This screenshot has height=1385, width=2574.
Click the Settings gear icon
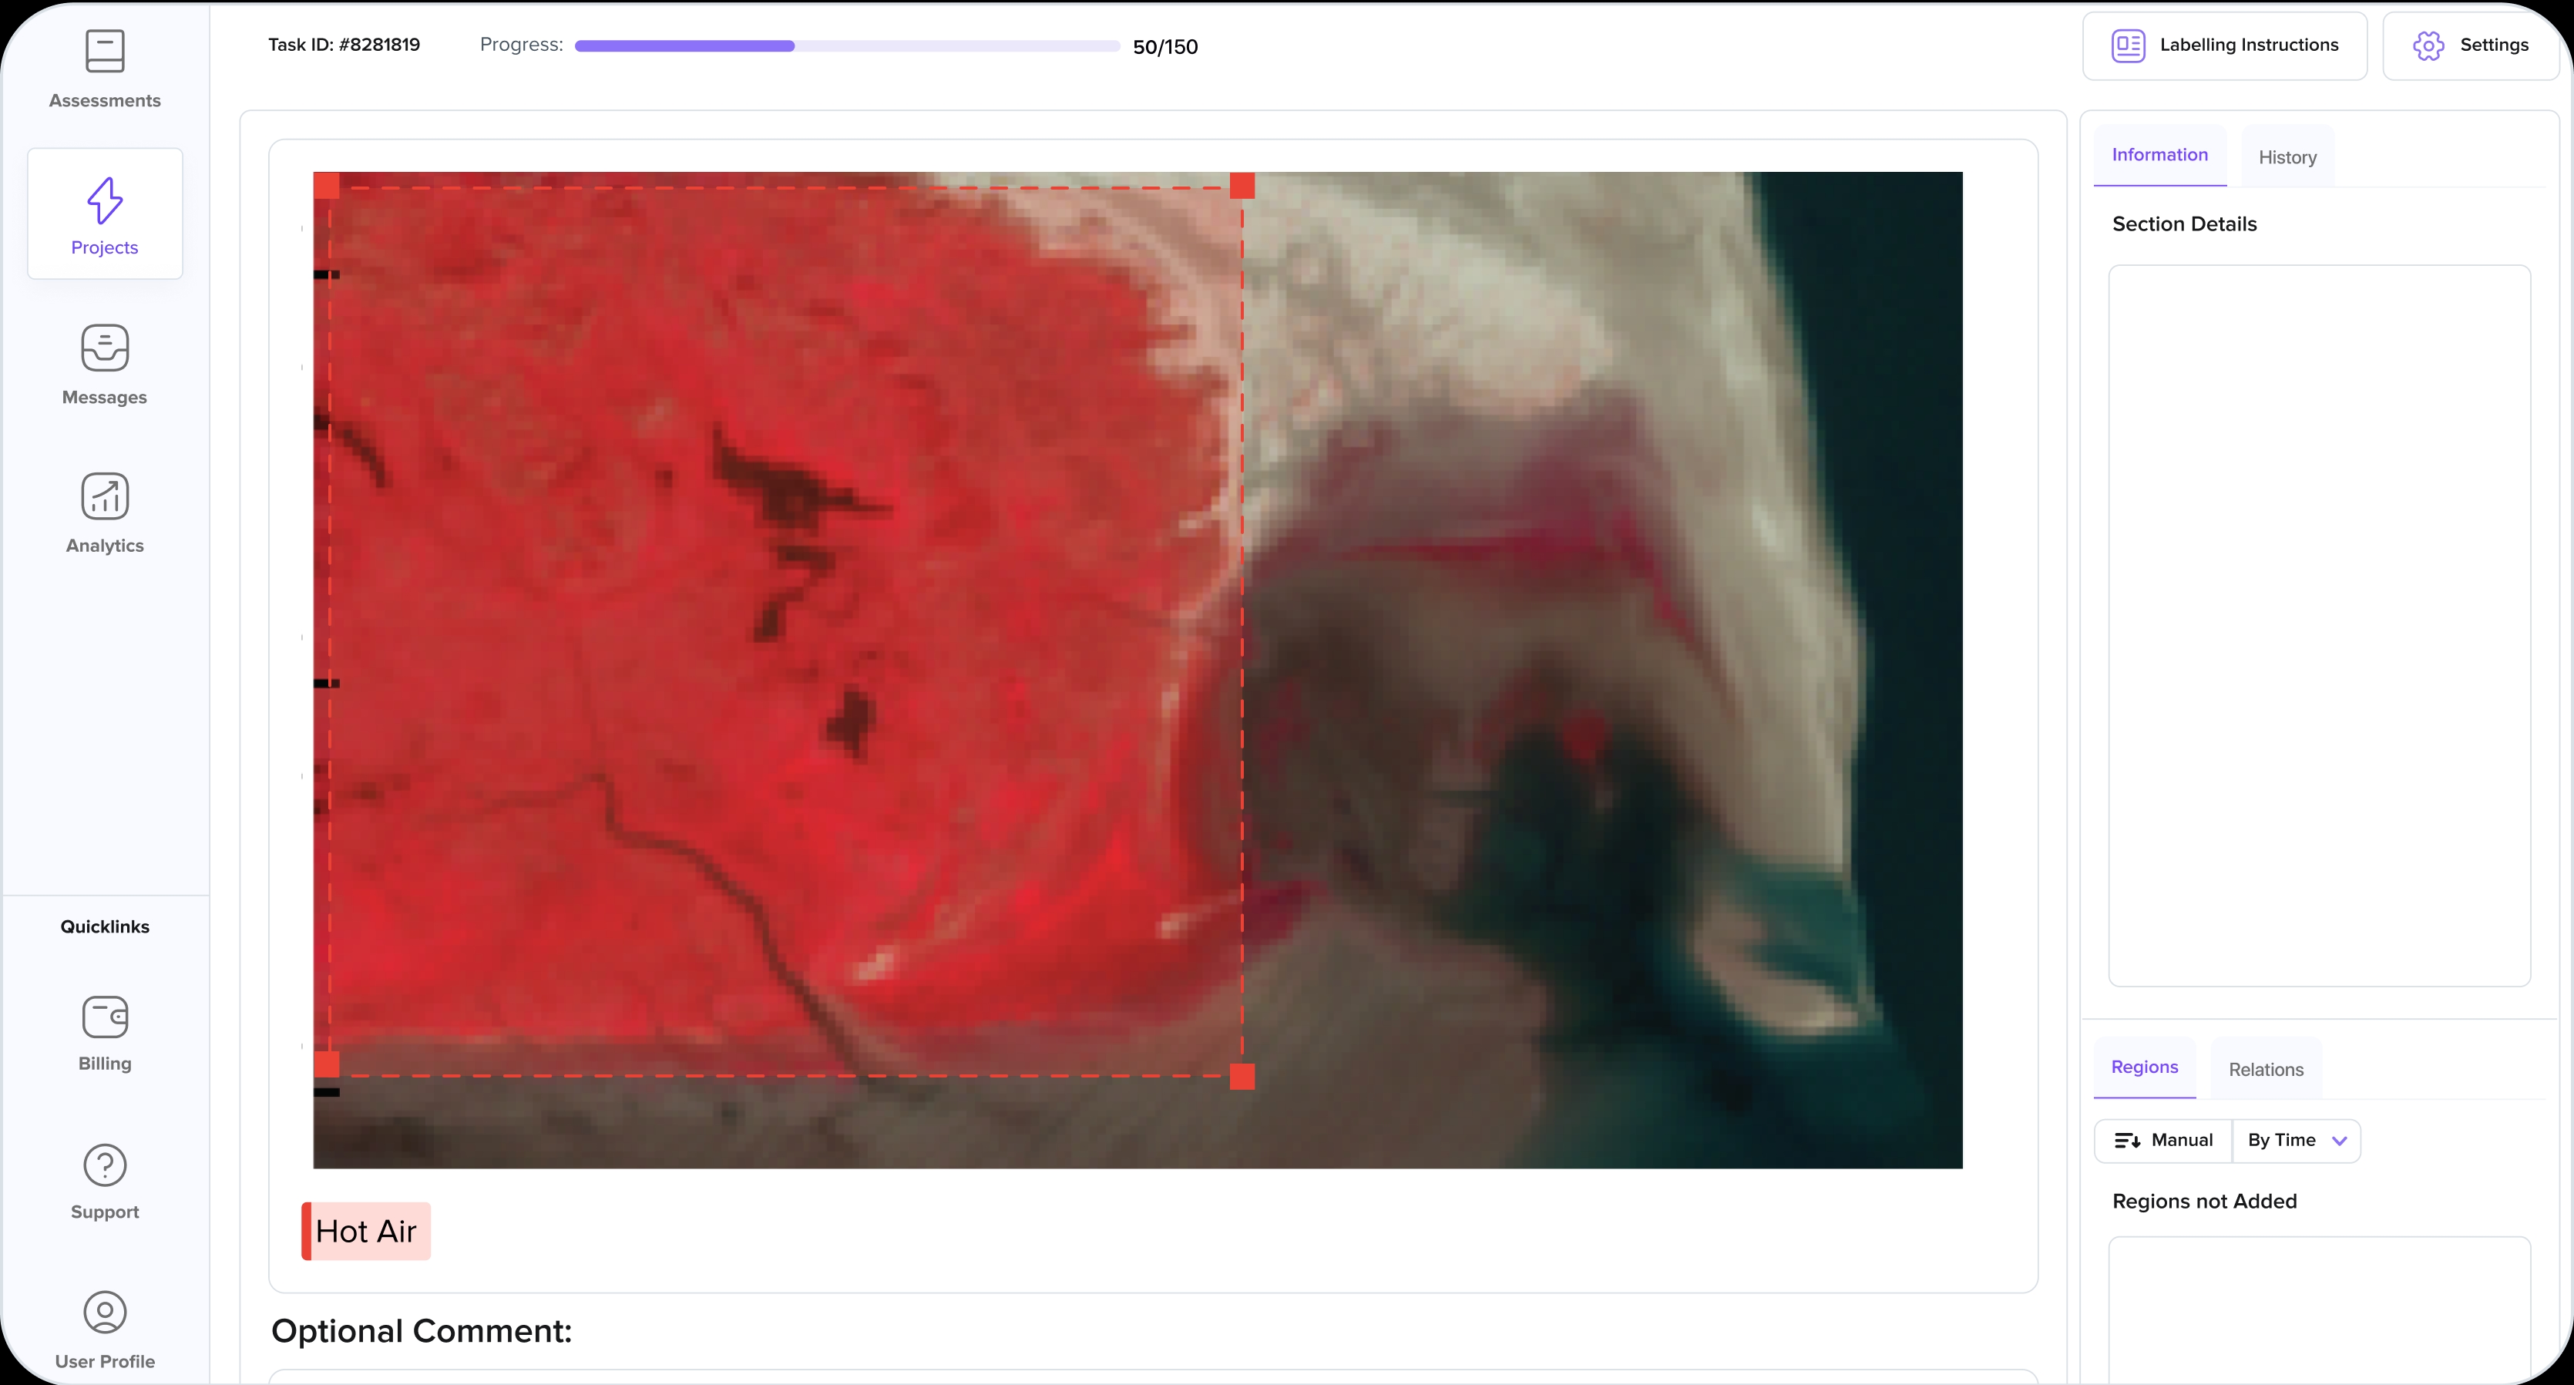pyautogui.click(x=2428, y=46)
